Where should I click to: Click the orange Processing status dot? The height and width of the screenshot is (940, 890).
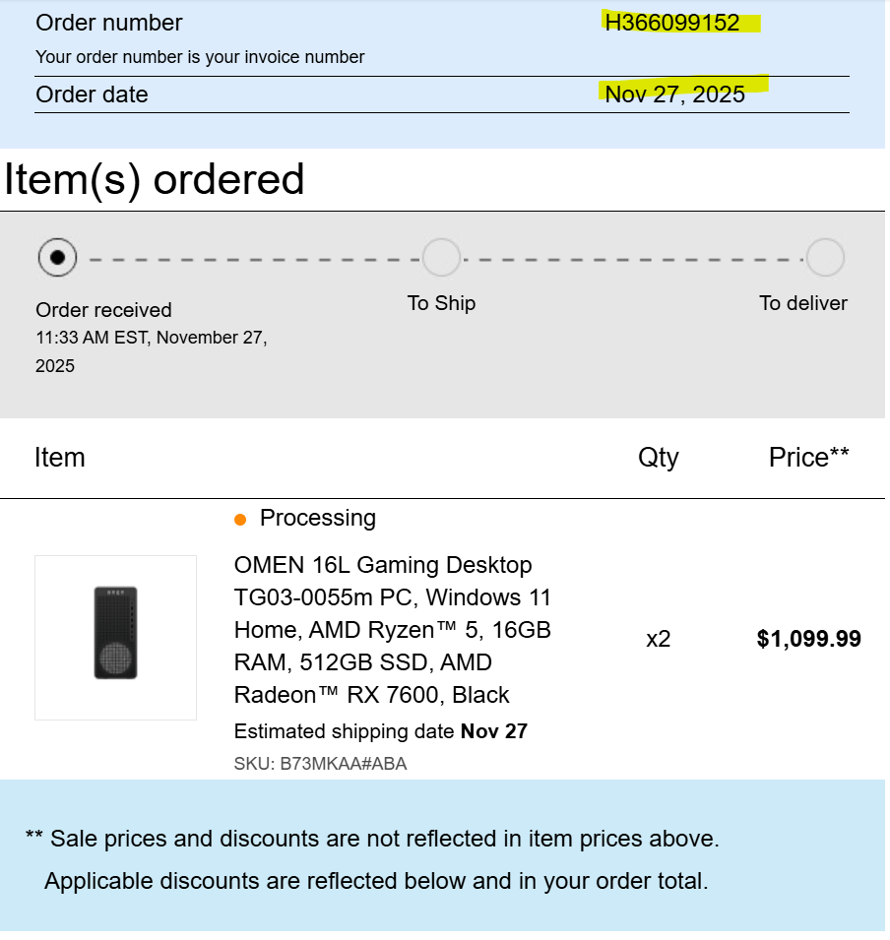pos(240,519)
